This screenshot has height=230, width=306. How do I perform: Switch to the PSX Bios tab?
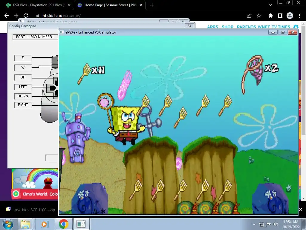[37, 5]
